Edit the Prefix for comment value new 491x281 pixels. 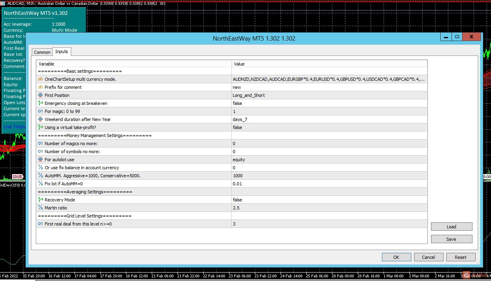(329, 87)
